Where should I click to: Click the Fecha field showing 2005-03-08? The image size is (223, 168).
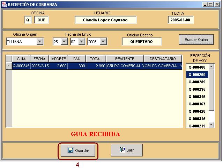180,20
